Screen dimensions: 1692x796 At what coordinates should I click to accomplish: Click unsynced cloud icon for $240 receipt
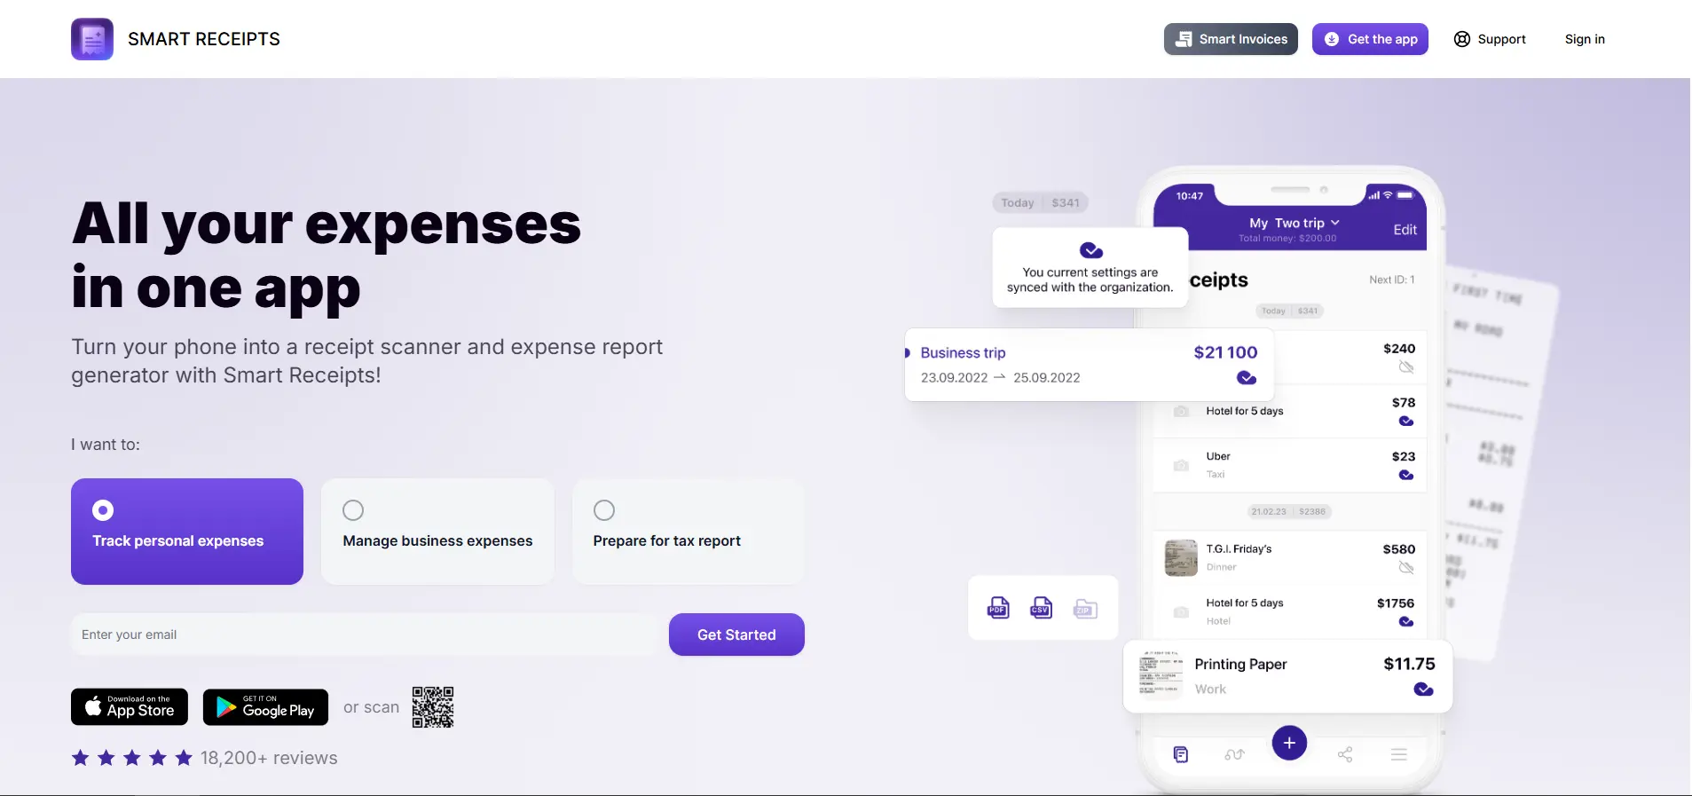[1406, 367]
